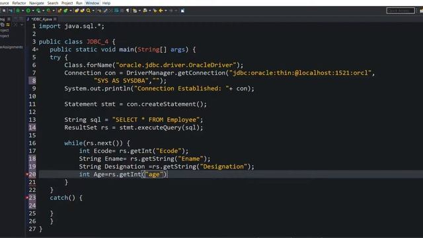Image resolution: width=423 pixels, height=238 pixels.
Task: Open Type folder icon in toolbar
Action: click(77, 11)
